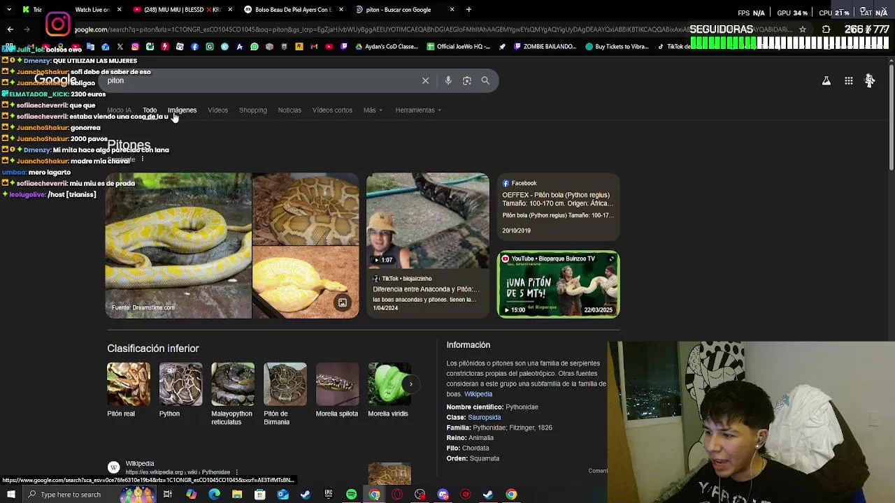Open Microsoft Store from the taskbar
This screenshot has height=503, width=895.
[x=259, y=495]
